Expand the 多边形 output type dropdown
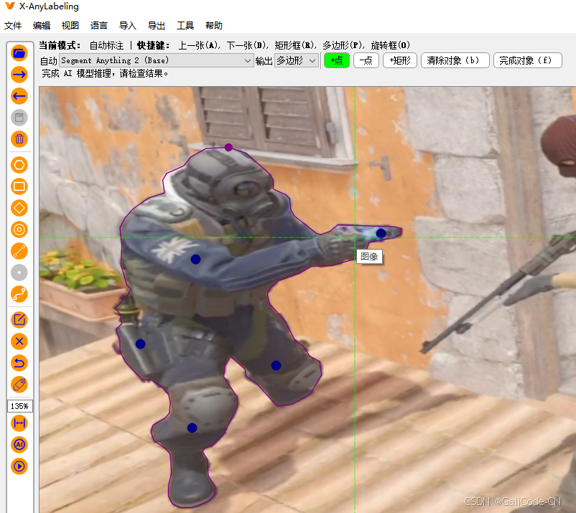Image resolution: width=576 pixels, height=513 pixels. (x=297, y=60)
